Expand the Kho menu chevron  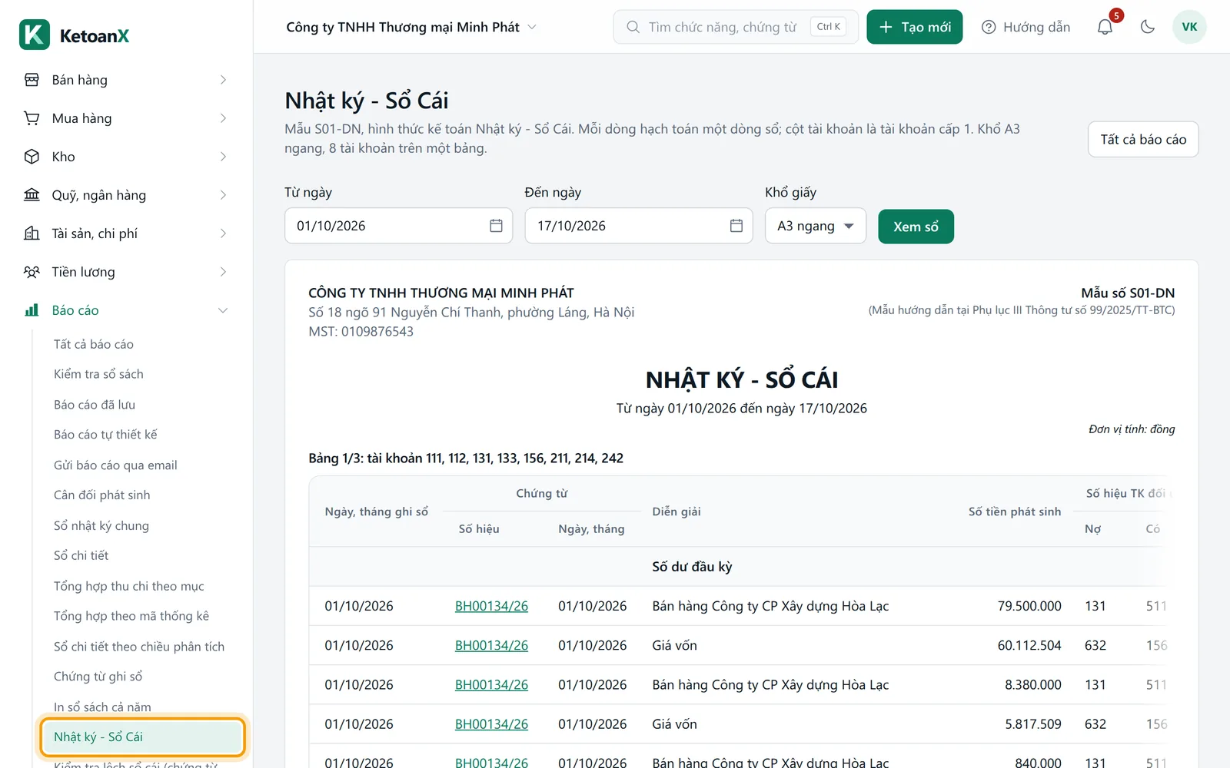coord(223,157)
